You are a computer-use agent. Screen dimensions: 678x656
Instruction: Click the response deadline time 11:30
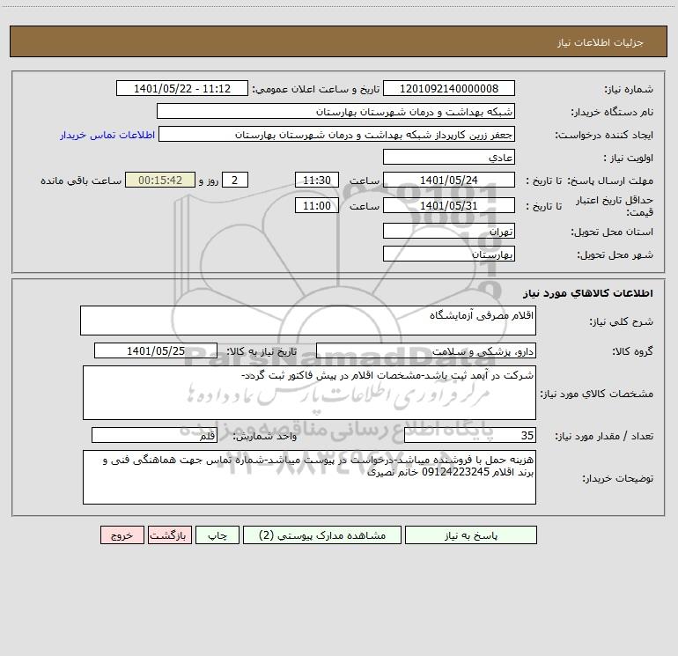click(316, 181)
